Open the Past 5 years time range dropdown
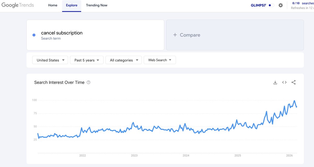314x167 pixels. point(87,60)
